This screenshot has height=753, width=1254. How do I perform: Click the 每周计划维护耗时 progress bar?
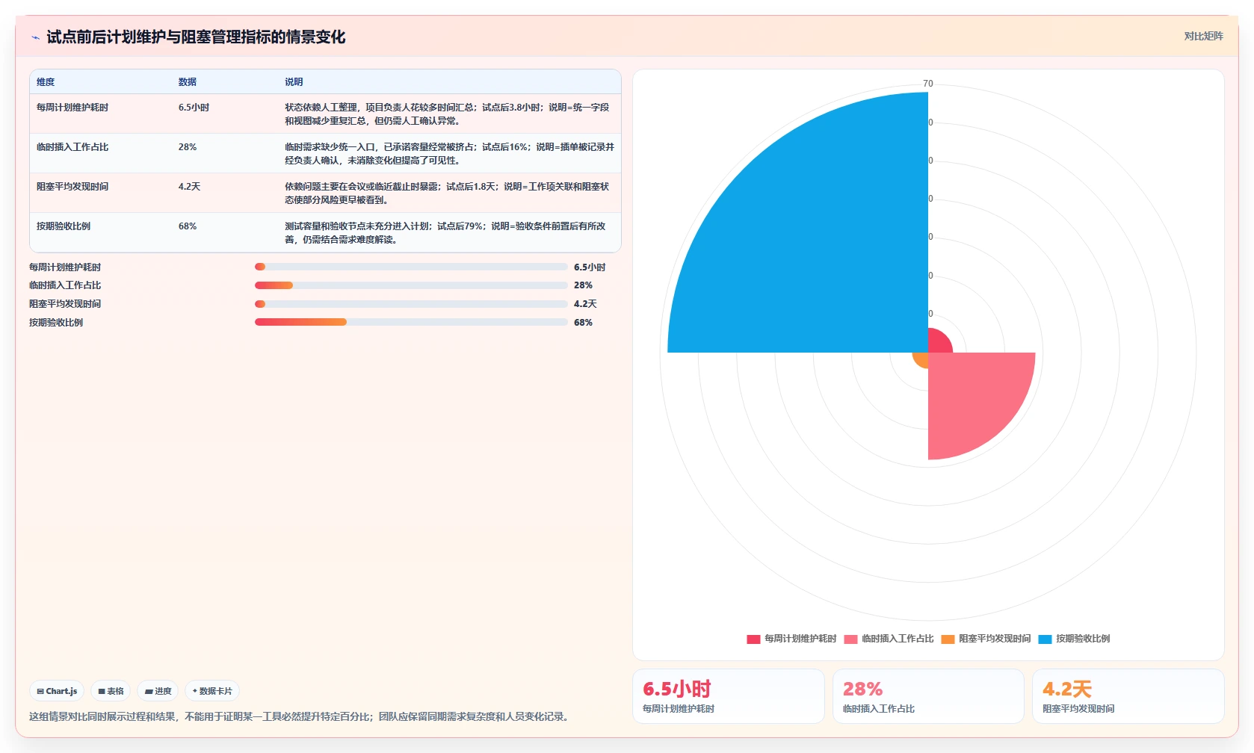[x=411, y=267]
